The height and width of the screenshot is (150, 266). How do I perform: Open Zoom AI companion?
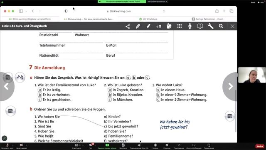point(139,146)
